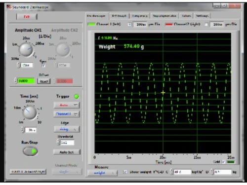247x185 pixels.
Task: Open the Channel Mode dropdown
Action: 67,172
